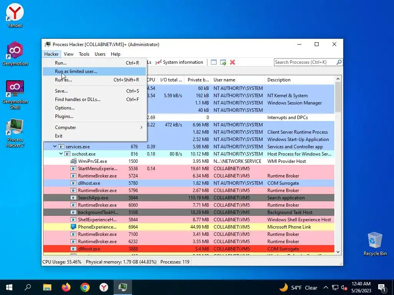Sort by the User name column header
This screenshot has width=394, height=295.
pyautogui.click(x=238, y=80)
